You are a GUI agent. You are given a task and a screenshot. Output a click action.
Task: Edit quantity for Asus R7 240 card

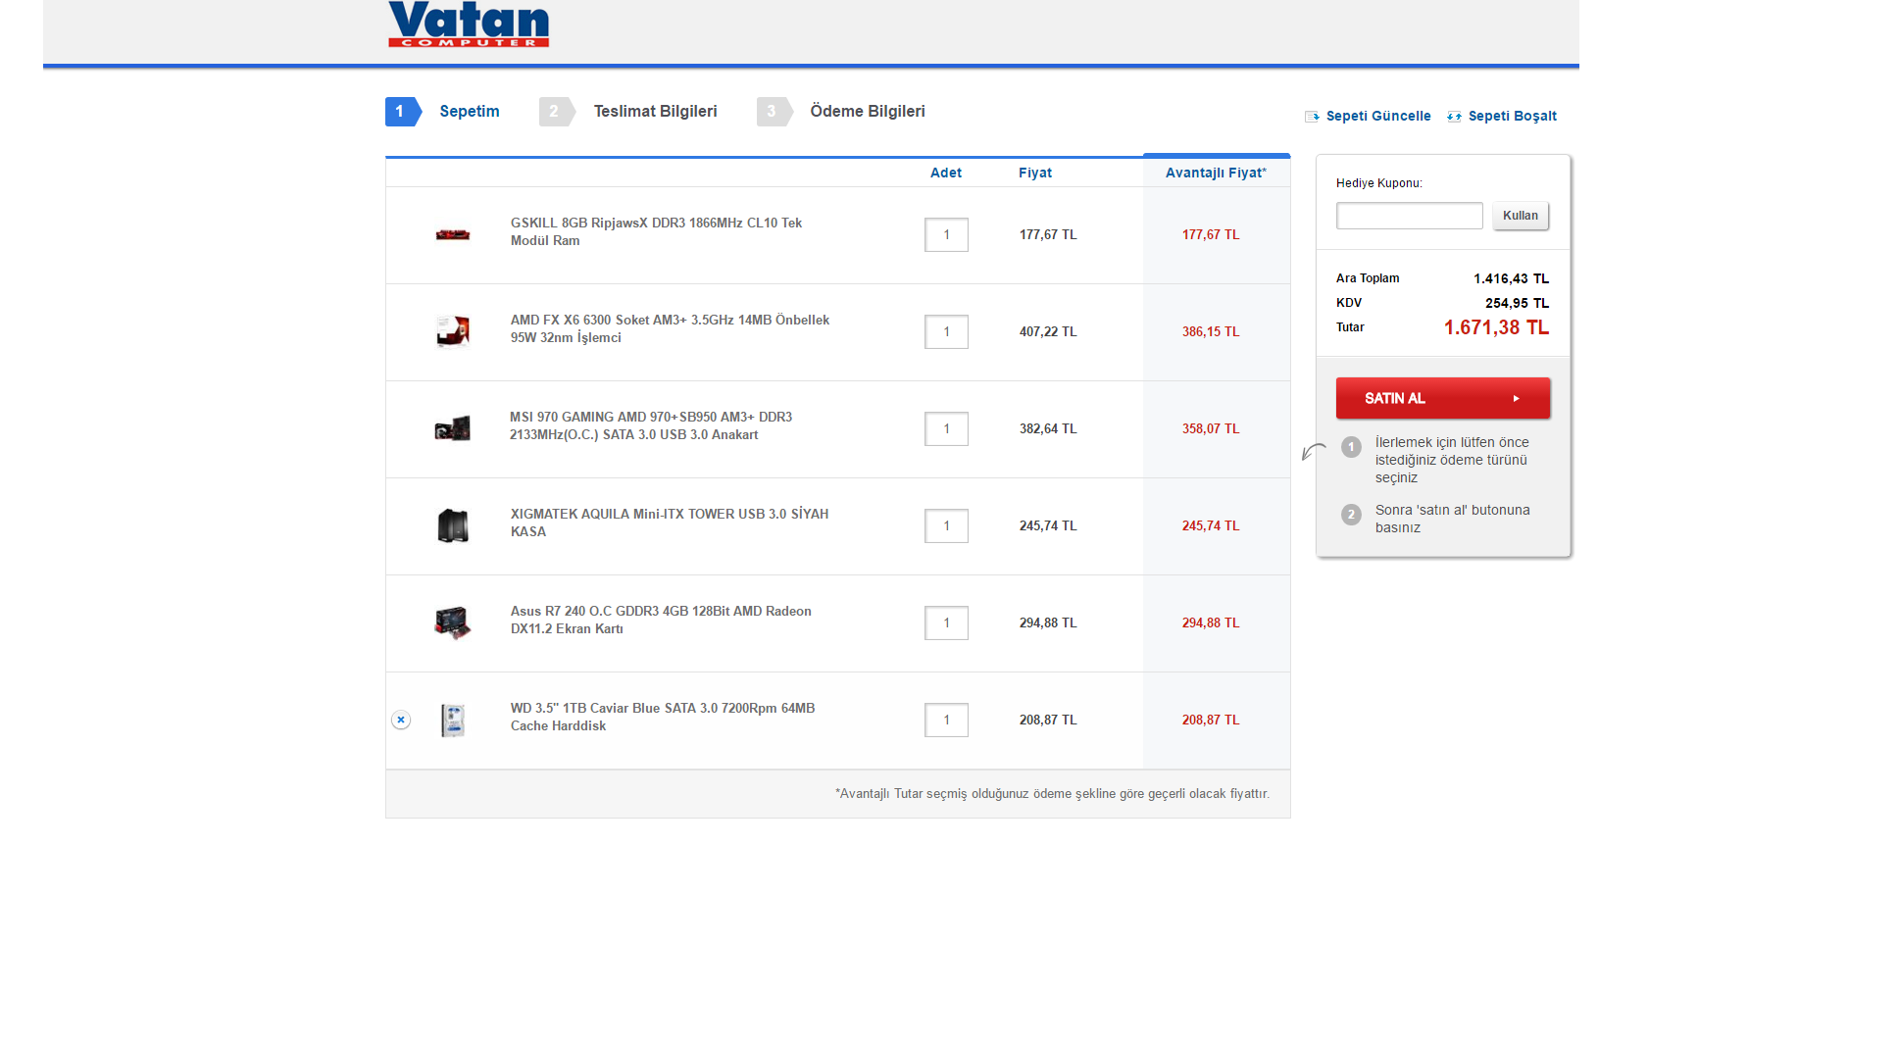[946, 623]
